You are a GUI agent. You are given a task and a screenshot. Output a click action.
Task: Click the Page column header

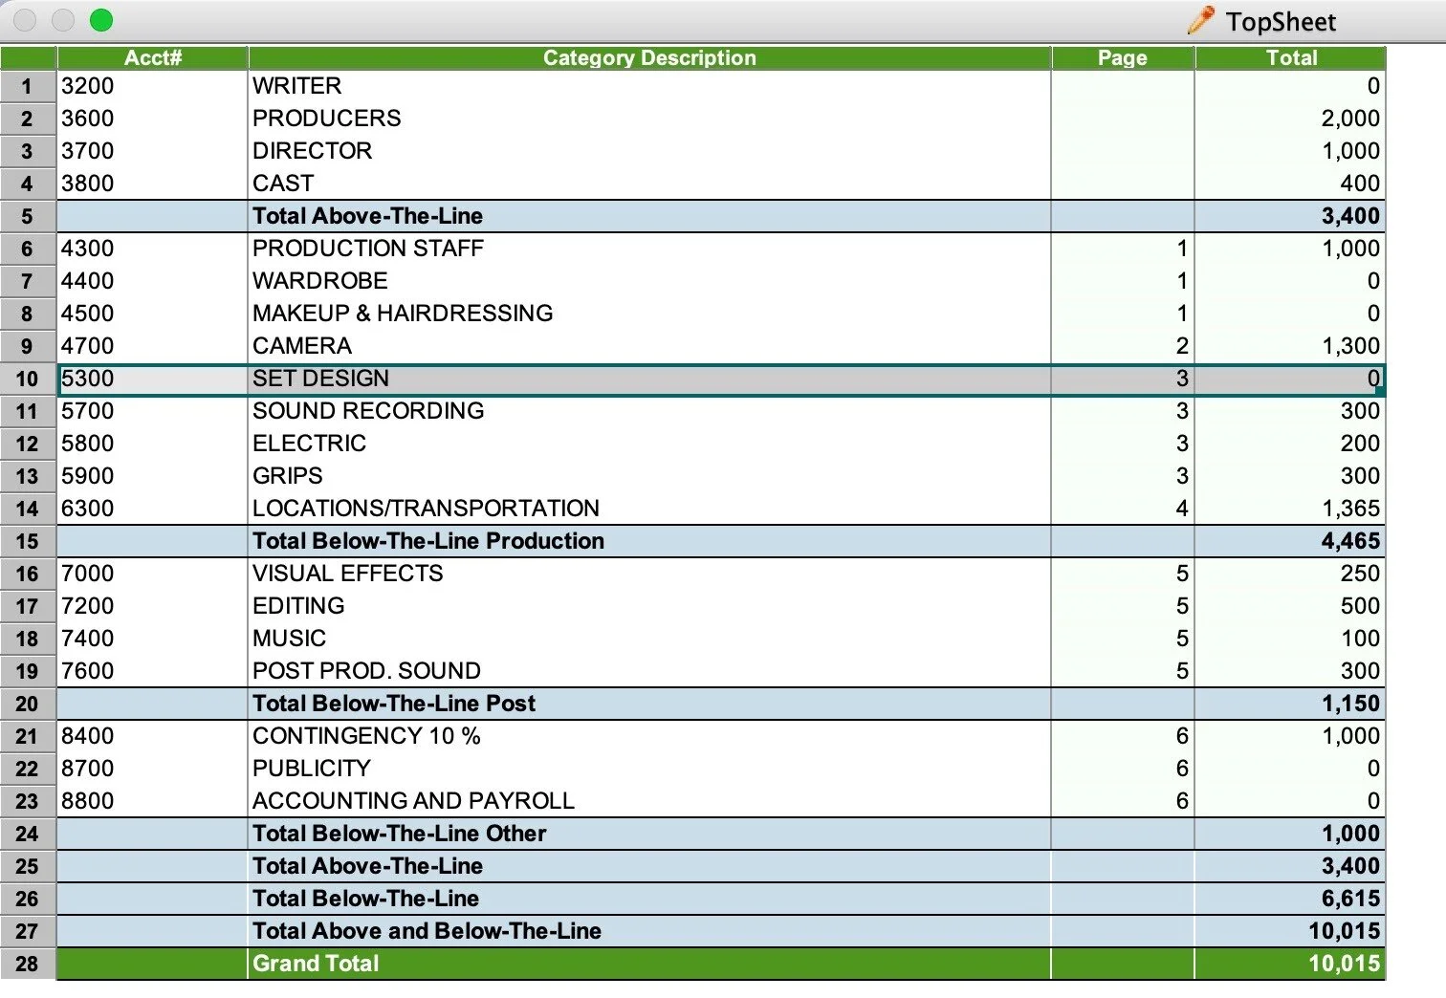pyautogui.click(x=1123, y=58)
